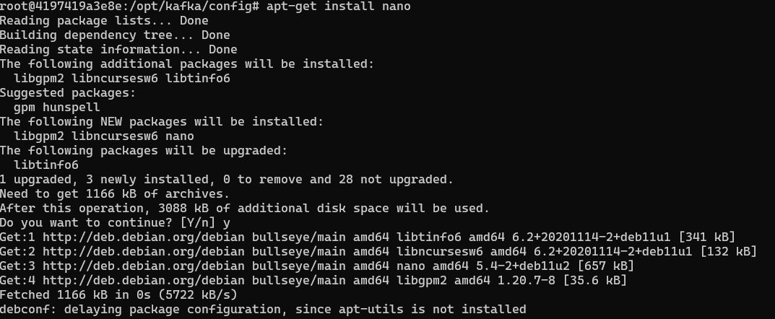Click the 'gpm hunspell' suggested packages line
Image resolution: width=775 pixels, height=319 pixels.
click(57, 107)
